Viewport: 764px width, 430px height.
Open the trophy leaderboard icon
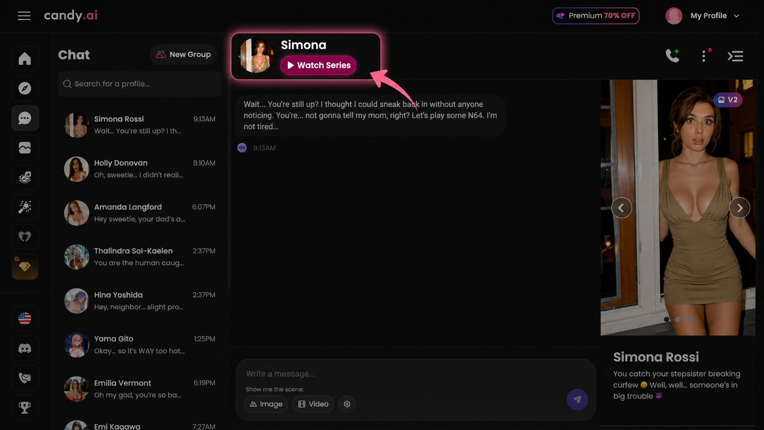[x=25, y=408]
